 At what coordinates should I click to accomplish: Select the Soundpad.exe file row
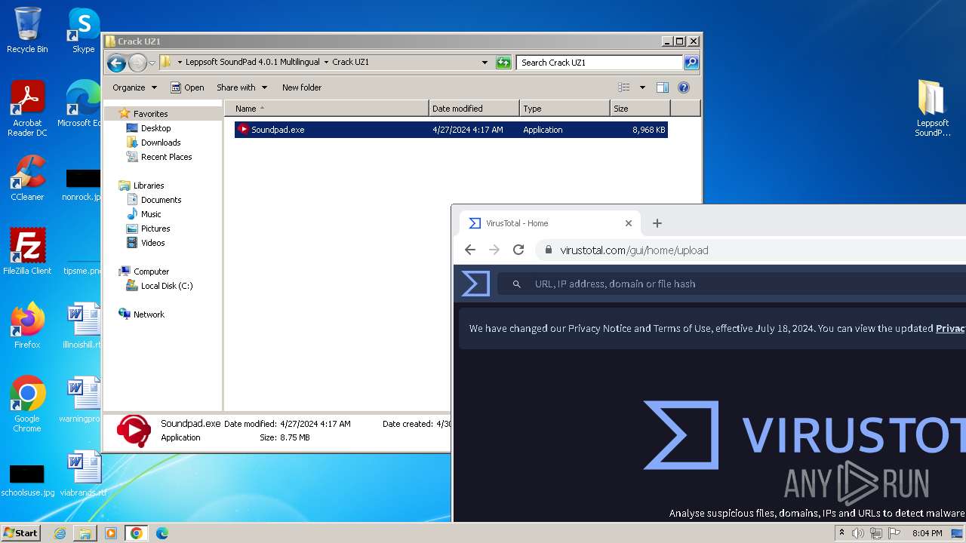coord(451,130)
